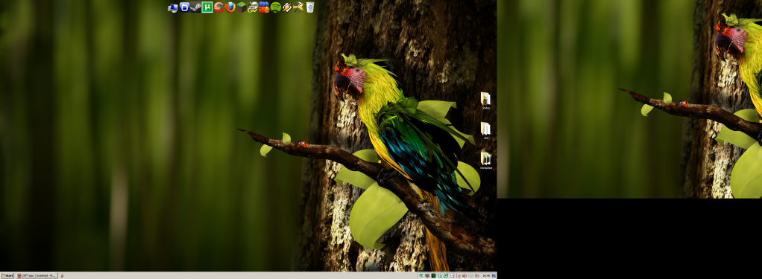The height and width of the screenshot is (279, 762).
Task: Open the Recycle Bin in dock
Action: pos(310,7)
